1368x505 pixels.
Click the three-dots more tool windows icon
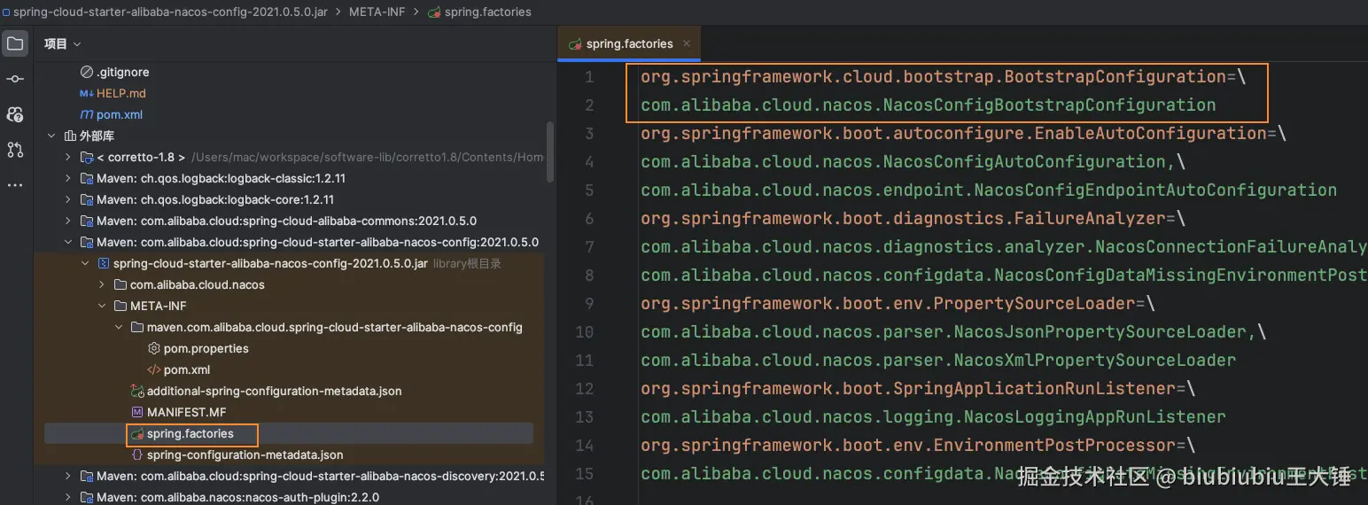point(15,184)
